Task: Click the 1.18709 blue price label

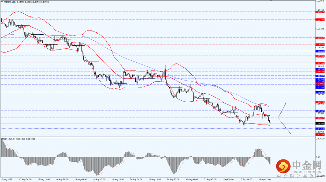Action: 320,69
